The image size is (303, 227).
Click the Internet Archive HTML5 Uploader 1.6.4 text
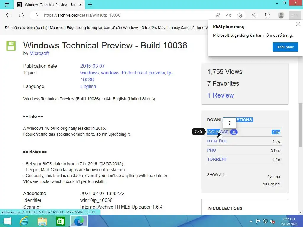[121, 207]
